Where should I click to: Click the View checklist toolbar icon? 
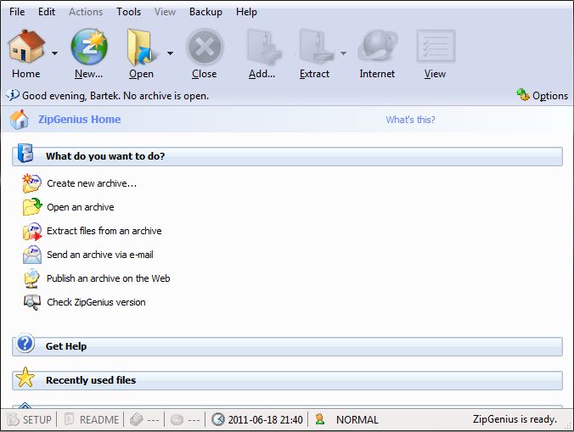pos(436,47)
